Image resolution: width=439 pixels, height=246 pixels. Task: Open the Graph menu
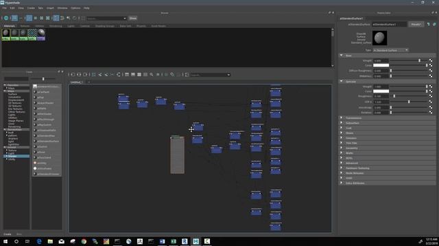tap(50, 8)
